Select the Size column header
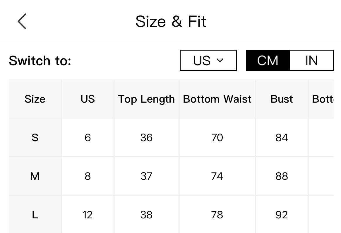The width and height of the screenshot is (341, 233). click(35, 99)
